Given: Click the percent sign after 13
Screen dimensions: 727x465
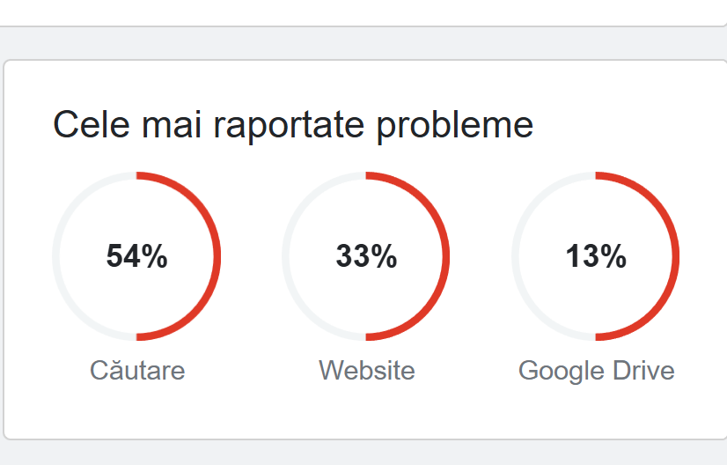Looking at the screenshot, I should pyautogui.click(x=613, y=256).
